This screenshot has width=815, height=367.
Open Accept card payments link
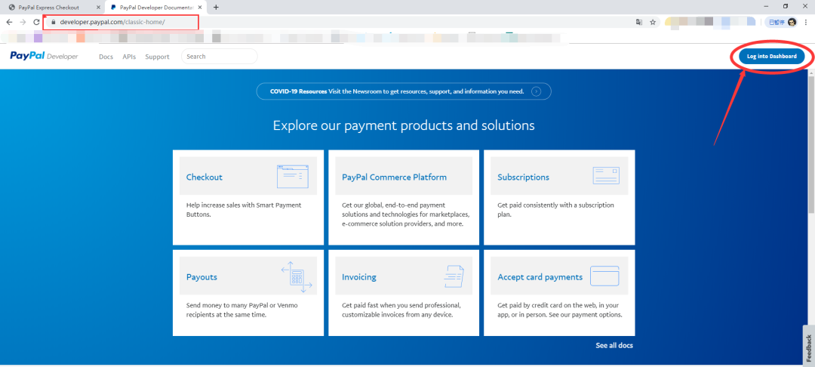540,277
